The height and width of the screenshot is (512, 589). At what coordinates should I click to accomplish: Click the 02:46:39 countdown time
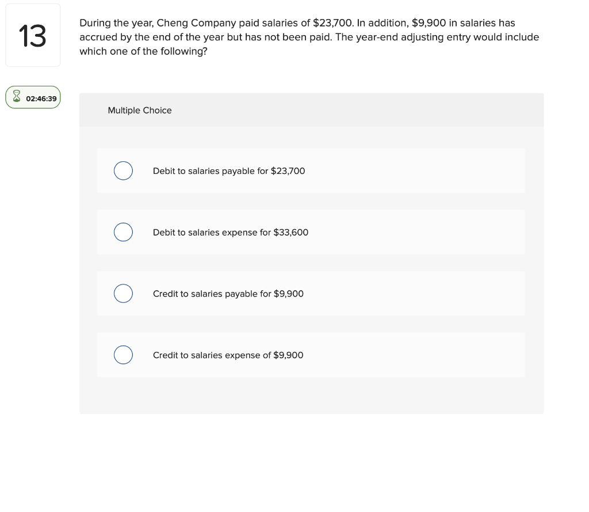[41, 98]
